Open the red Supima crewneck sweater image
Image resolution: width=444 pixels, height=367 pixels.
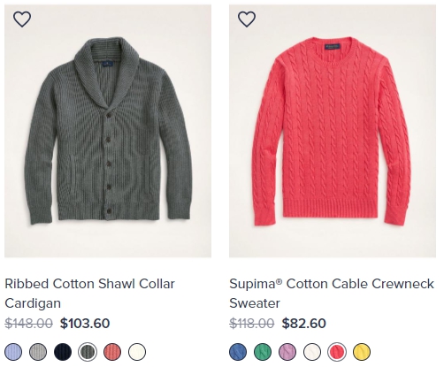coord(333,131)
